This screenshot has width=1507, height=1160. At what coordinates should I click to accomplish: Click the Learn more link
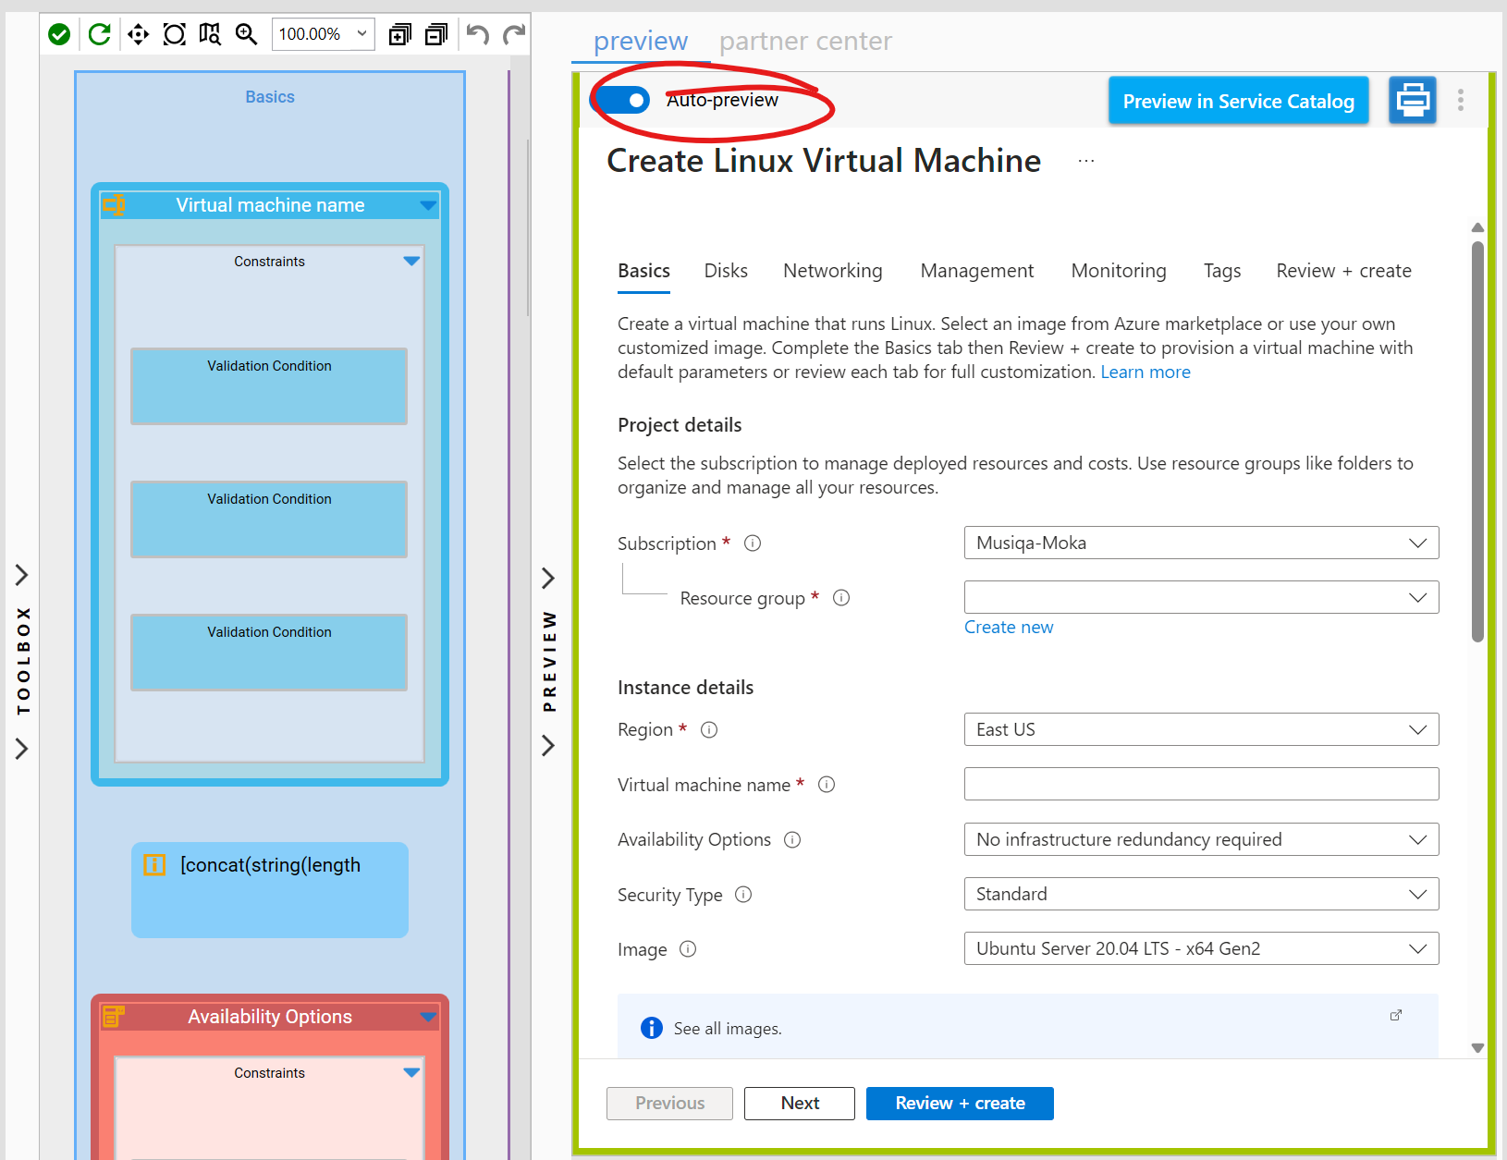click(x=1145, y=372)
